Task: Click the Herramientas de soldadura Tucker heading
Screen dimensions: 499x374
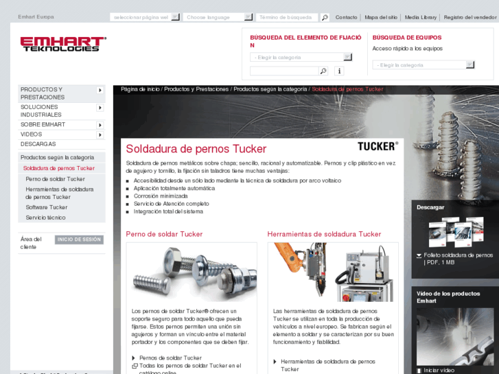Action: click(x=324, y=234)
